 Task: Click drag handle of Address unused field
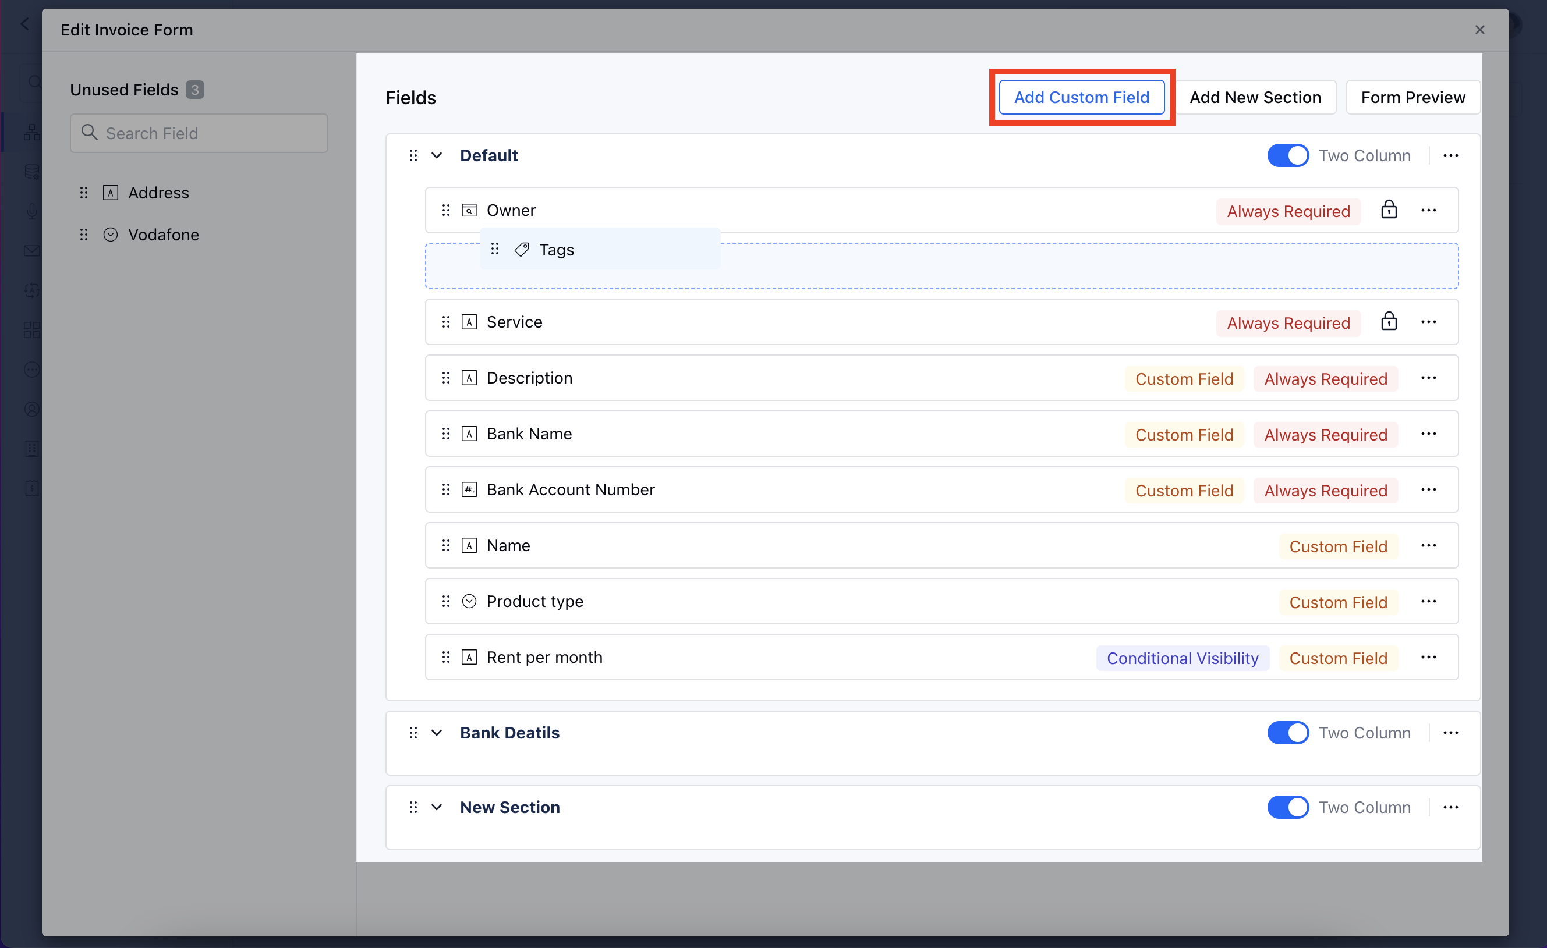[x=83, y=193]
